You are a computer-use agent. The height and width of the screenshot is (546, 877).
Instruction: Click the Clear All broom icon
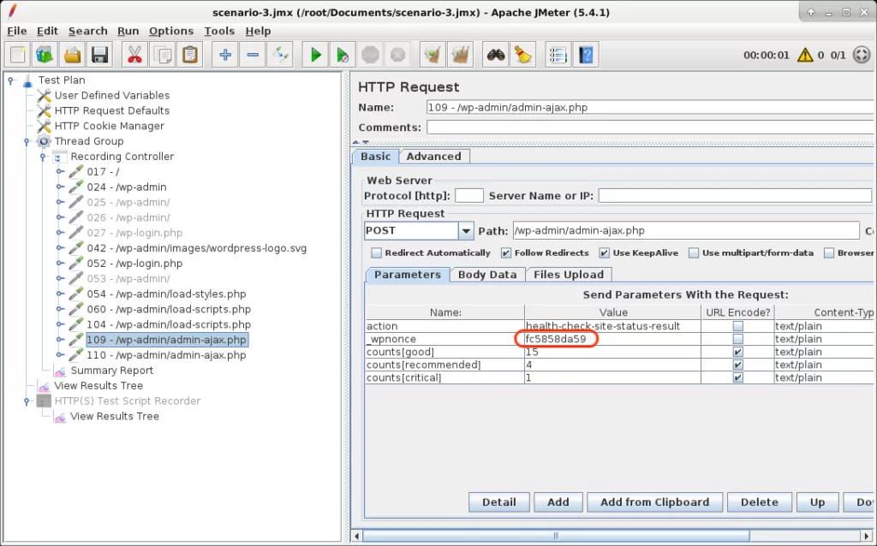(523, 56)
